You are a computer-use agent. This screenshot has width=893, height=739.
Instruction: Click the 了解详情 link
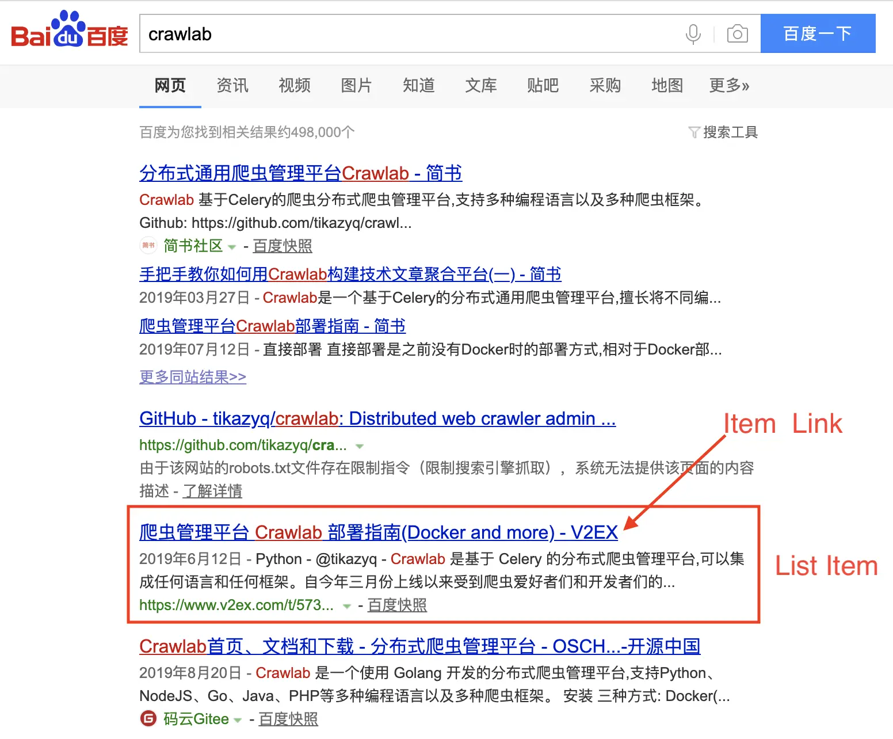pos(212,491)
